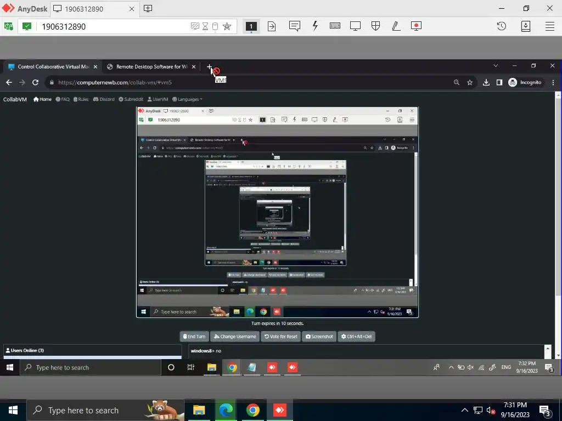Screen dimensions: 562x421
Task: Open the CollabVM Home link
Action: pos(42,99)
